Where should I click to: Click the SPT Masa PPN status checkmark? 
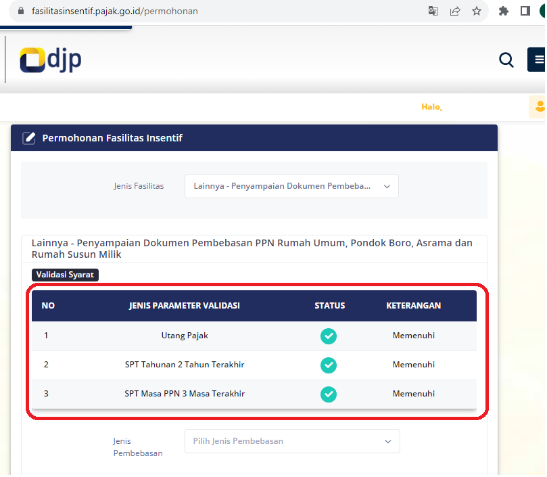click(x=329, y=394)
